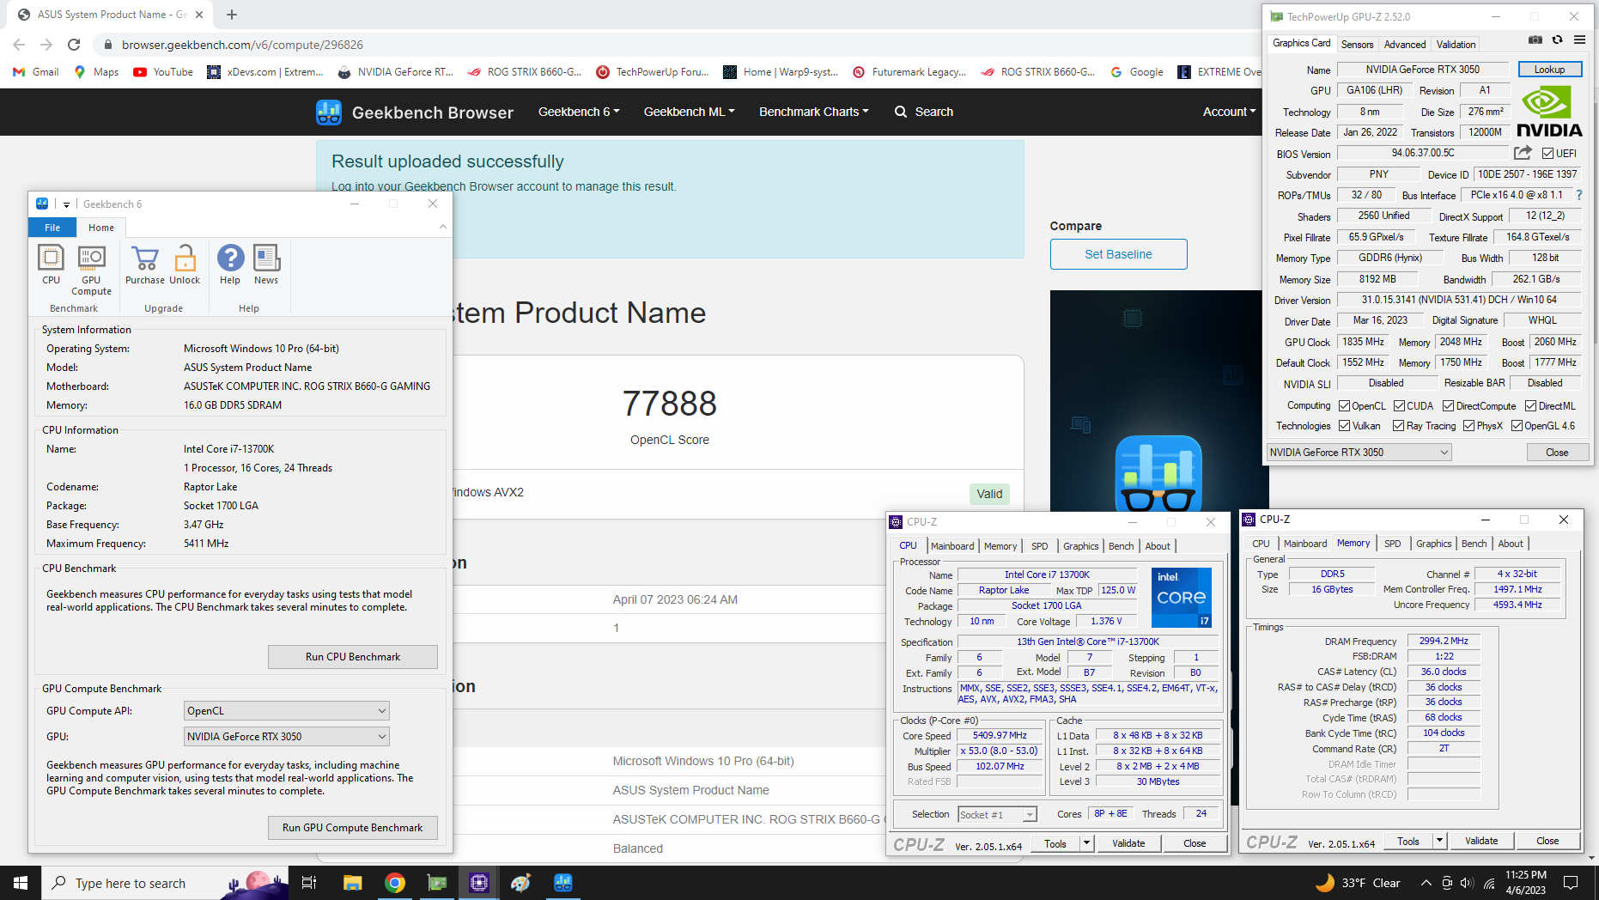This screenshot has height=900, width=1599.
Task: Open Paint from the taskbar
Action: pos(521,883)
